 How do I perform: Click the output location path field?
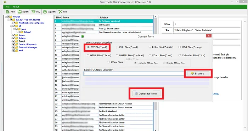(x=134, y=74)
